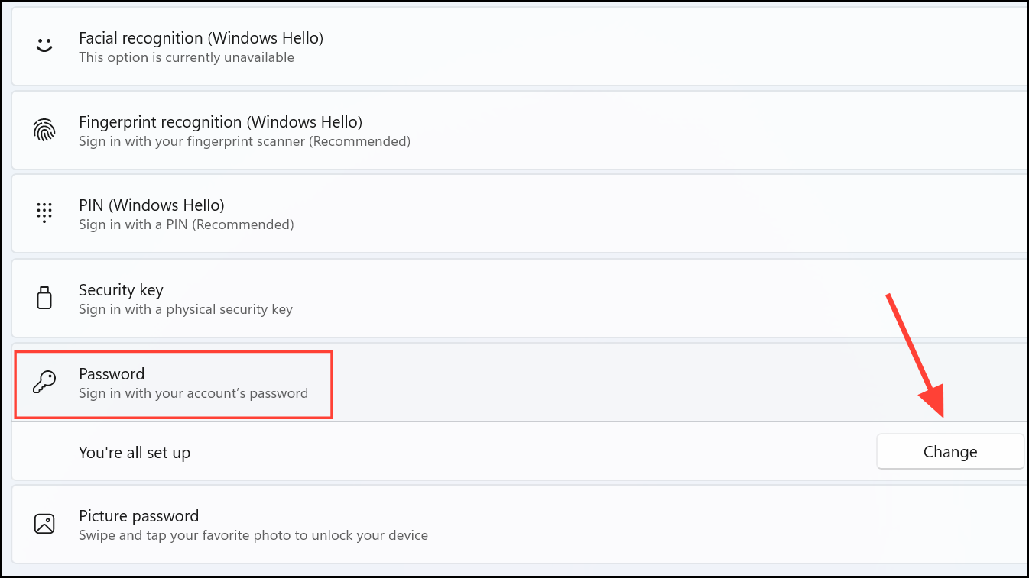Click 'Swipe and tap your favorite photo' description
The width and height of the screenshot is (1029, 578).
[253, 535]
